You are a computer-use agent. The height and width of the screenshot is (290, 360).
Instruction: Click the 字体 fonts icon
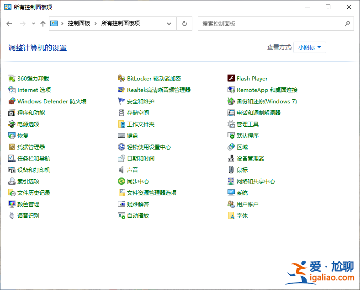pyautogui.click(x=231, y=215)
